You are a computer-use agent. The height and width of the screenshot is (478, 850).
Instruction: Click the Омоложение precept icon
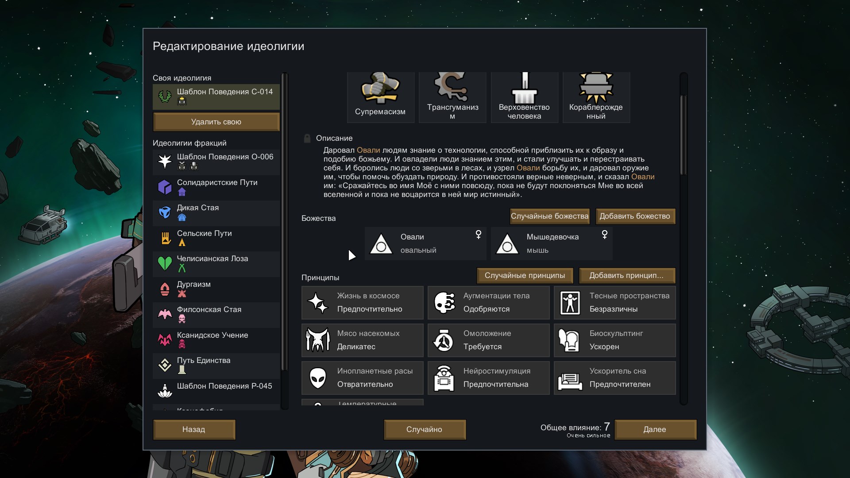pos(444,340)
